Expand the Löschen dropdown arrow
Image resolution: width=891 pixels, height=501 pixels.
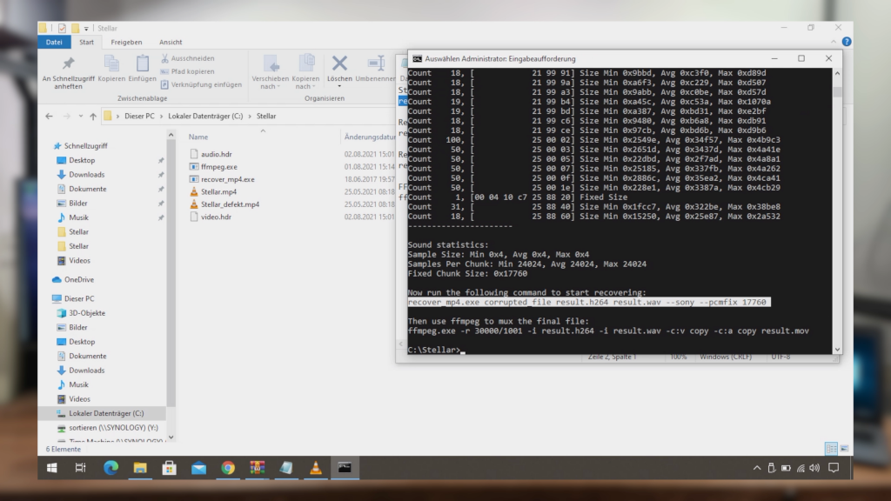coord(340,86)
